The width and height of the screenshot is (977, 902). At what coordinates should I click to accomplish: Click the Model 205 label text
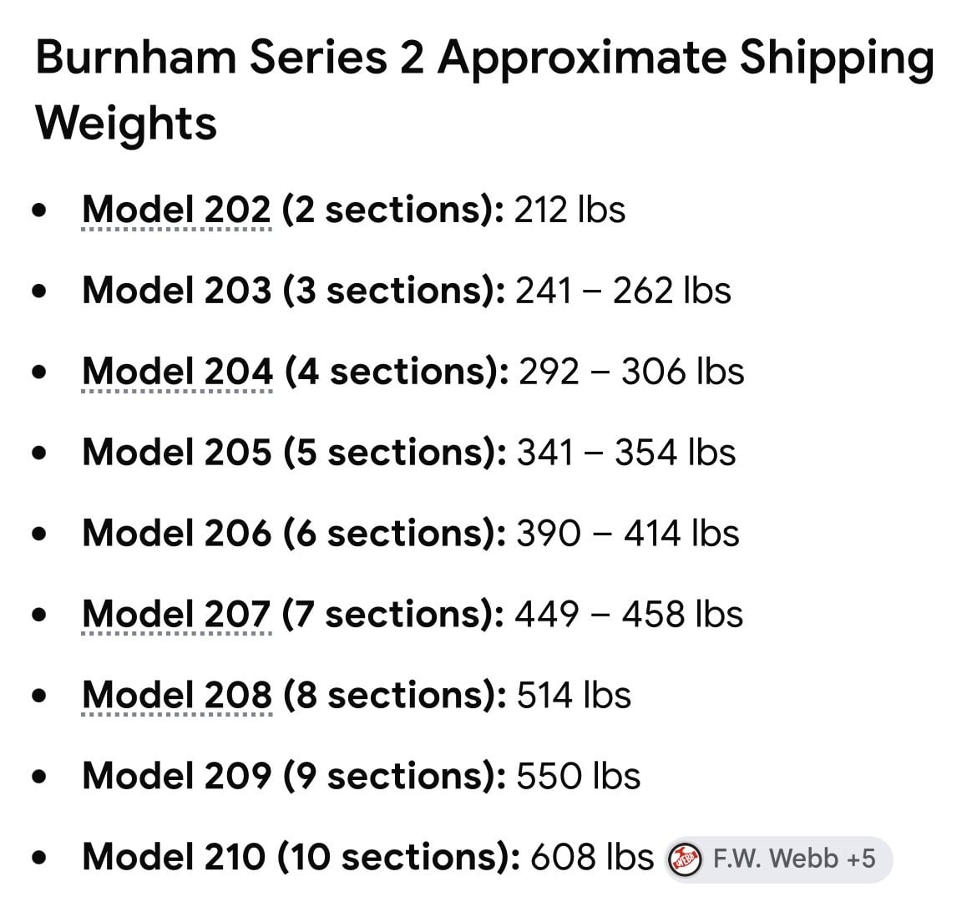(177, 452)
